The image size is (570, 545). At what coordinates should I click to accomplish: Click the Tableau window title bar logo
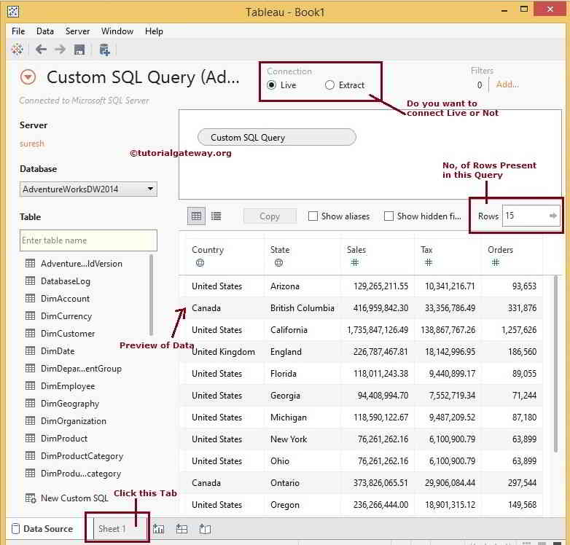point(13,12)
